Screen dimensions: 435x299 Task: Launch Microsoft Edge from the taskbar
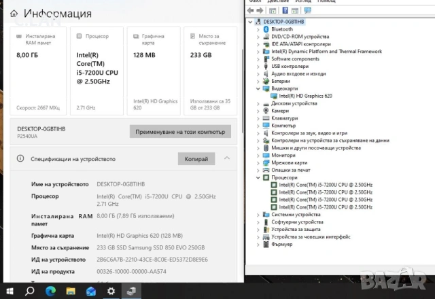(x=50, y=292)
